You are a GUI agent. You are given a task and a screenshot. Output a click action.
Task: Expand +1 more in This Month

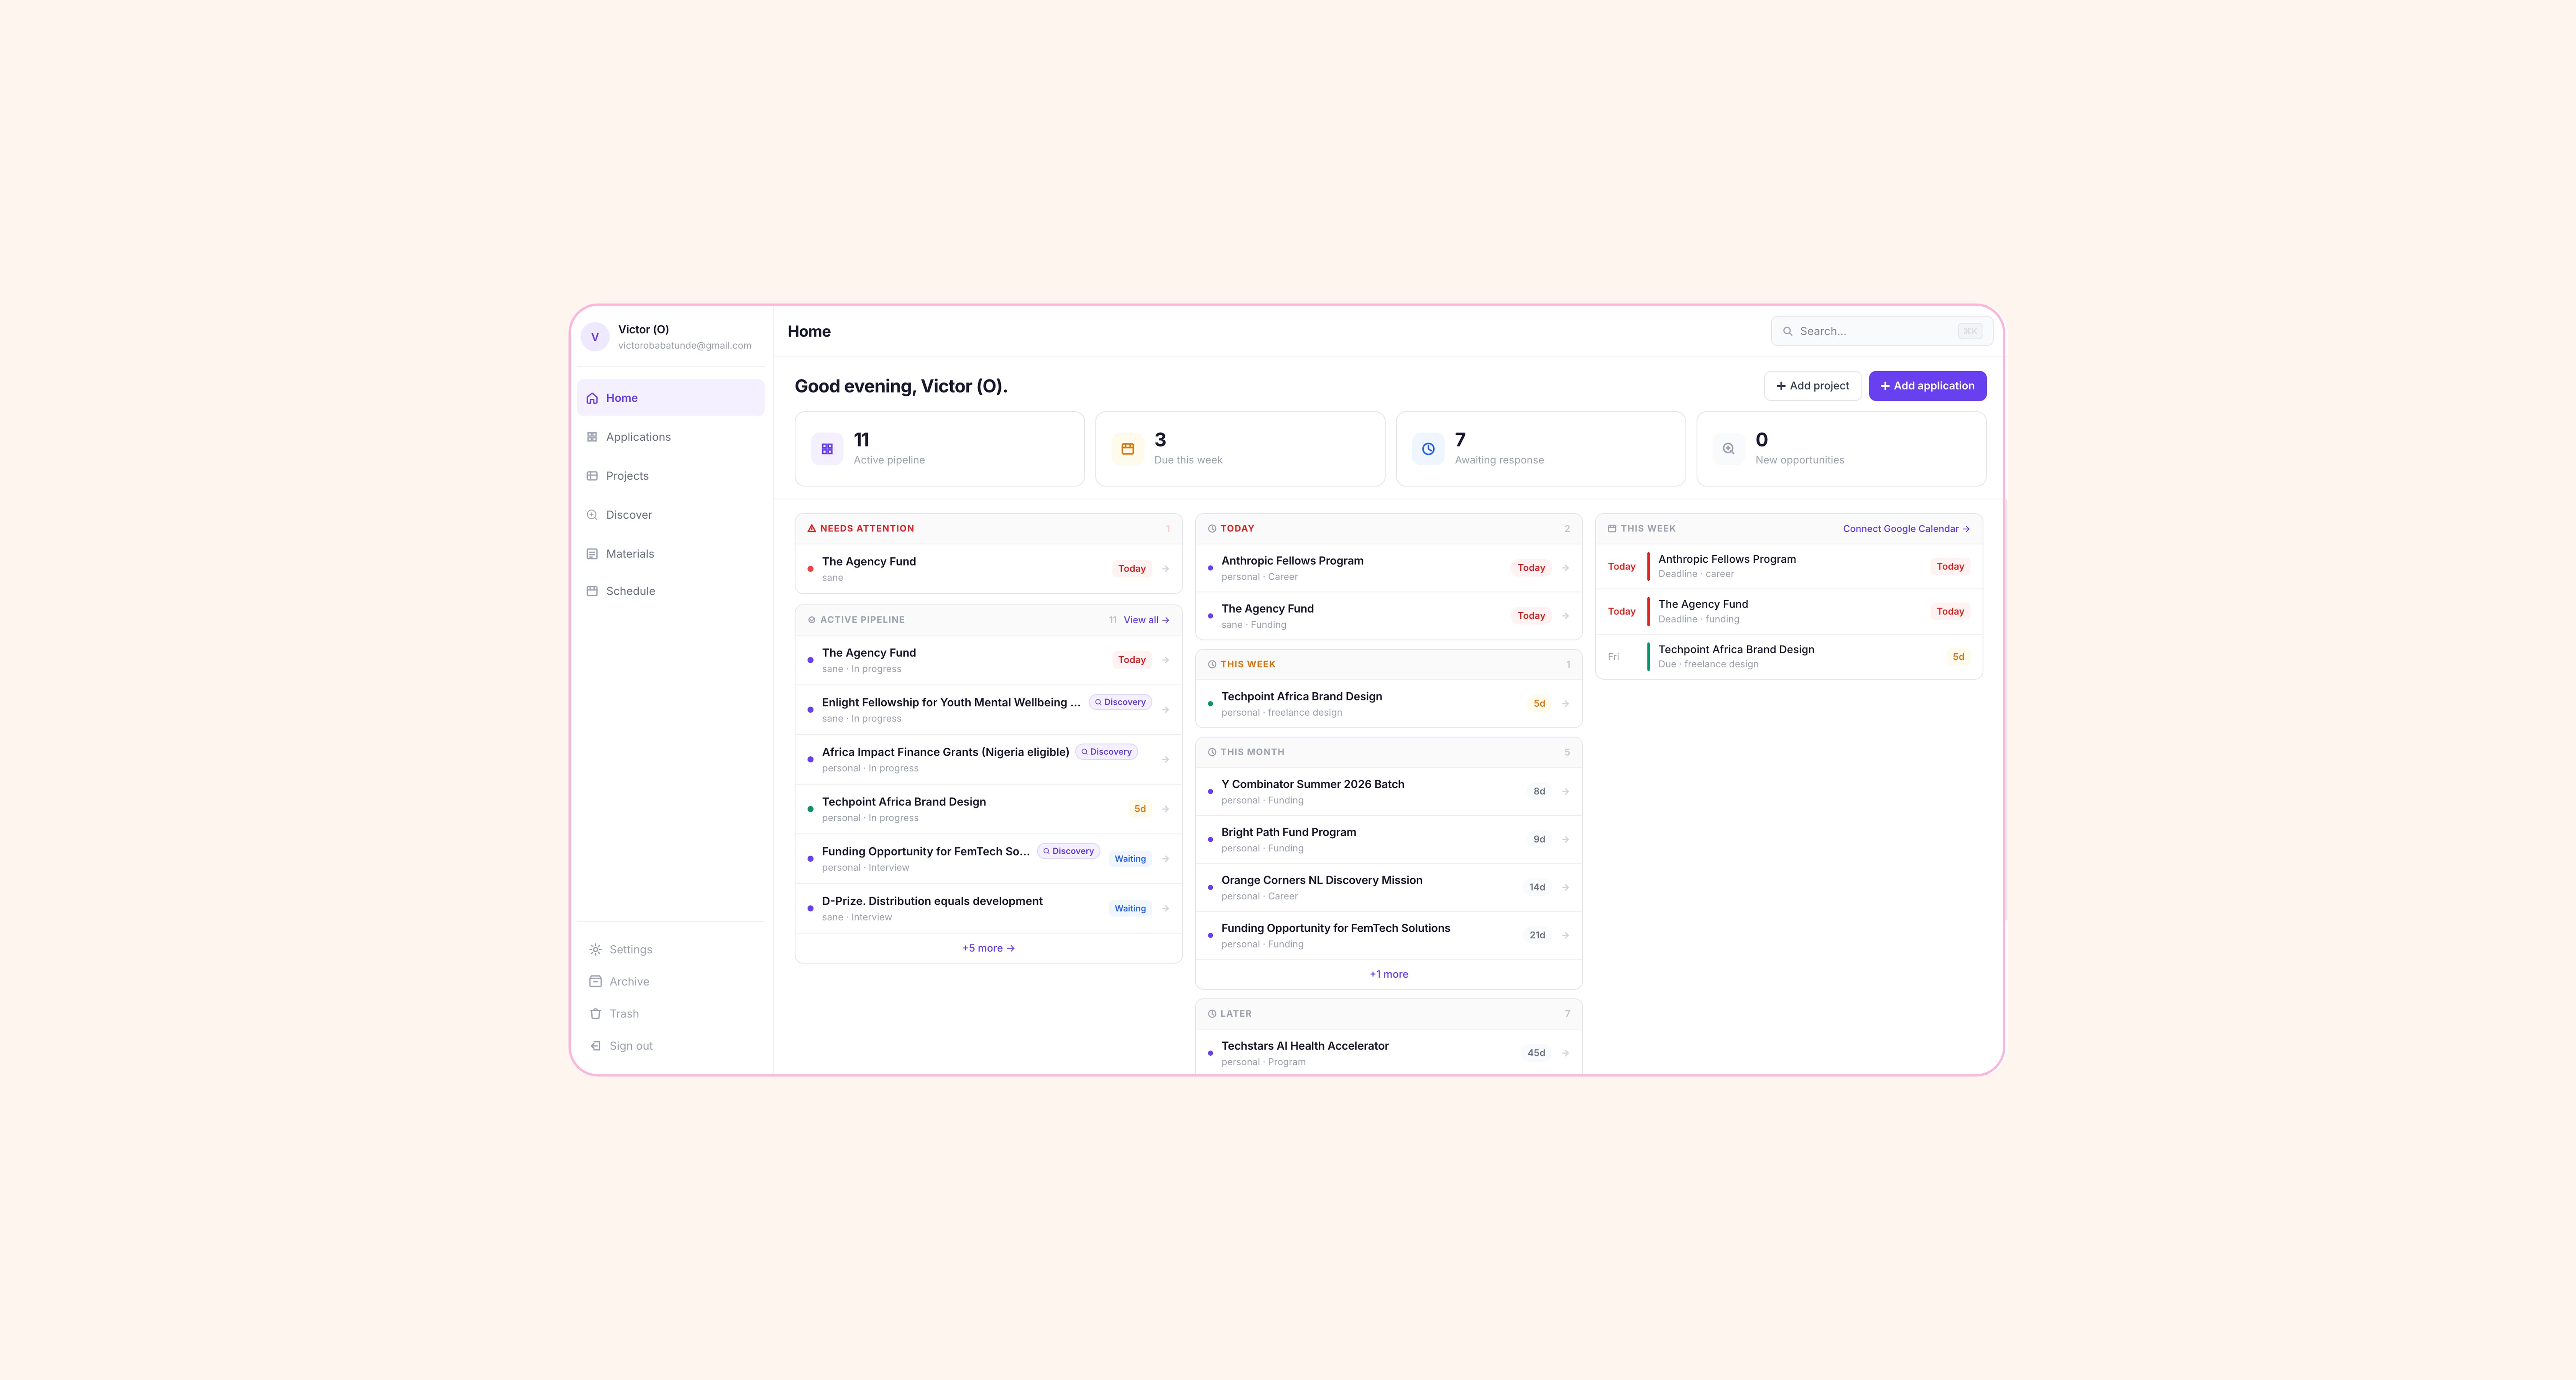[x=1388, y=974]
